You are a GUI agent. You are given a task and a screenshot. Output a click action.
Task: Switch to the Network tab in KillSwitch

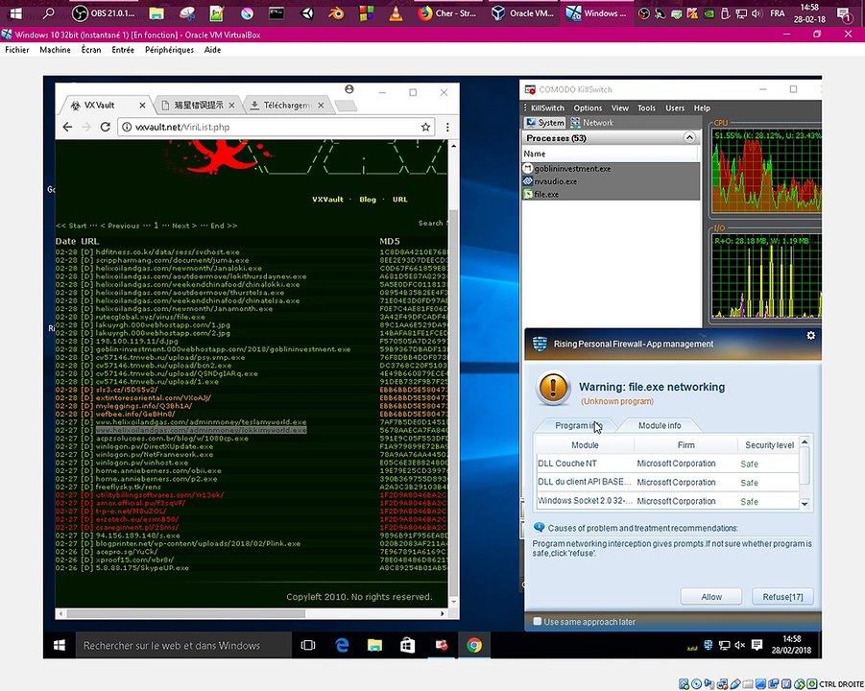[592, 123]
